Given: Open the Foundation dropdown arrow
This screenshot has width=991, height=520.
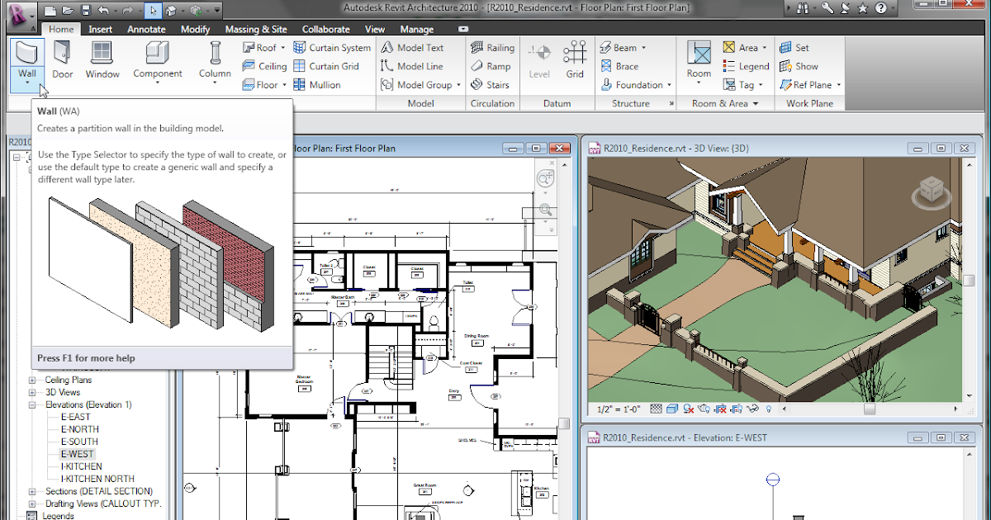Looking at the screenshot, I should click(x=667, y=84).
